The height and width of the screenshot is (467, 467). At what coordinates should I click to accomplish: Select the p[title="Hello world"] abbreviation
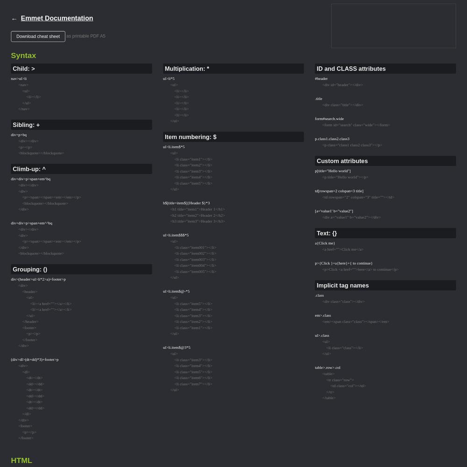point(333,171)
